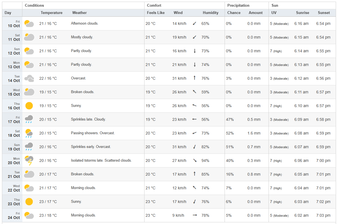Click the sunny icon for Thu 23 Oct
Screen dimensions: 338x224
click(x=29, y=202)
